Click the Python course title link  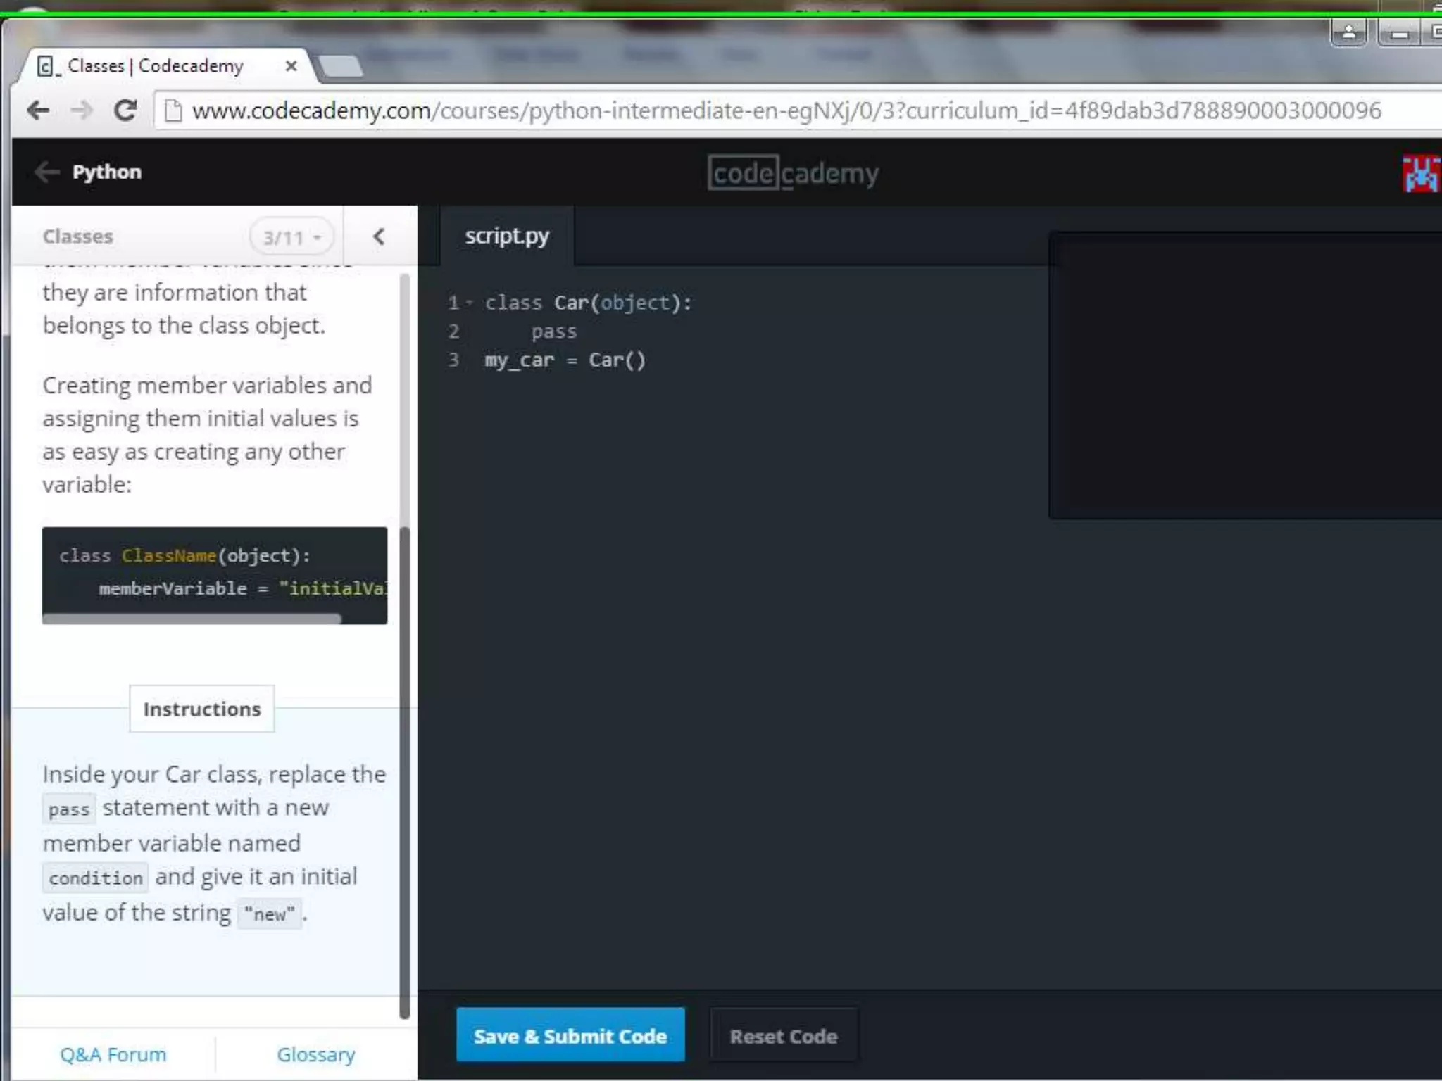(107, 172)
